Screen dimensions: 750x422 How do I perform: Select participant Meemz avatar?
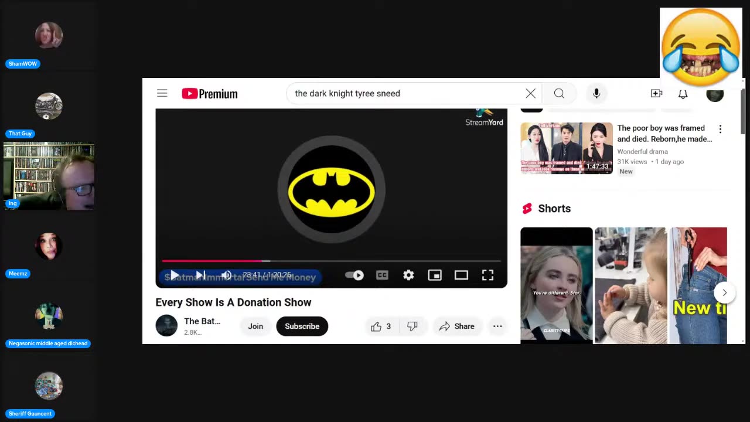click(49, 246)
